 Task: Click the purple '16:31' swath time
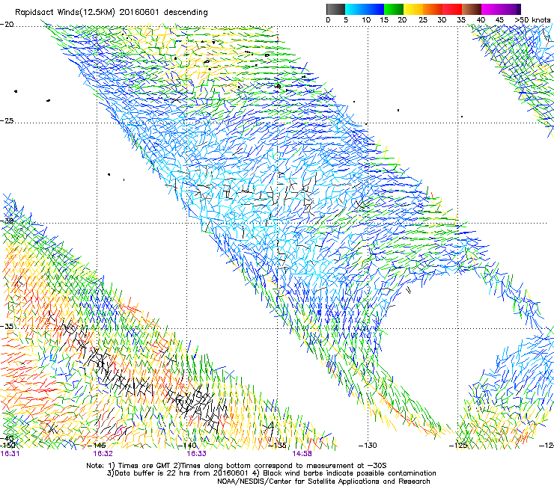[10, 454]
